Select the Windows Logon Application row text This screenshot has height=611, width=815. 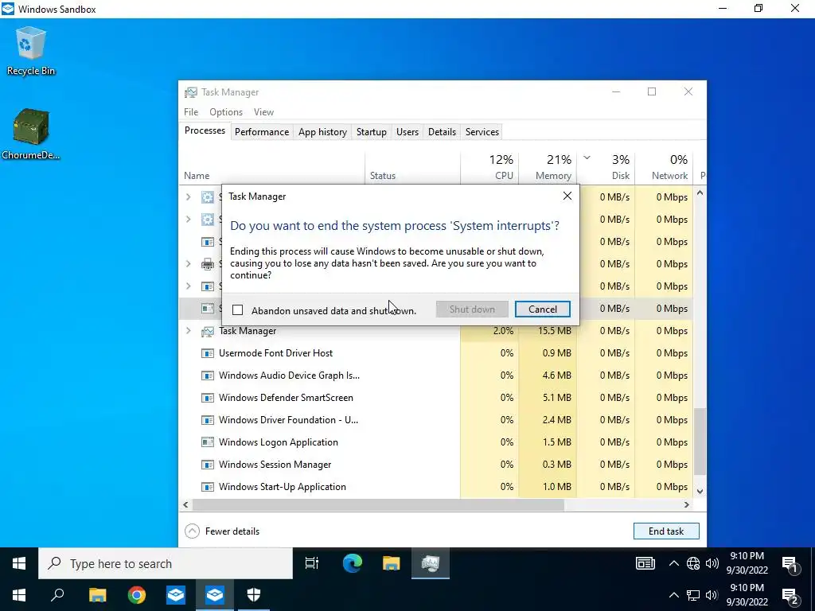click(278, 442)
